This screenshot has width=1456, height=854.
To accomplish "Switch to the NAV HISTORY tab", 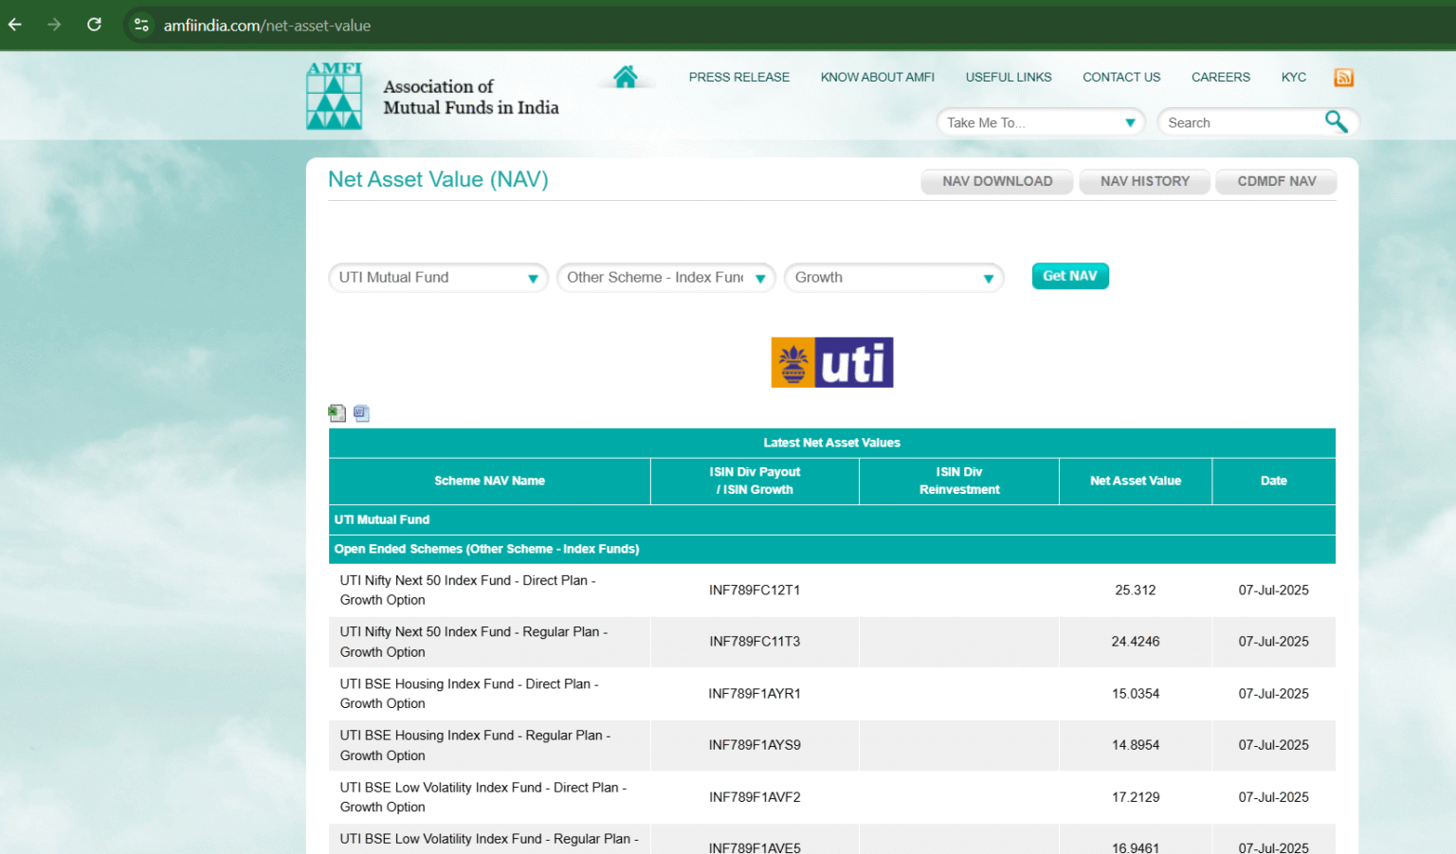I will (1144, 181).
